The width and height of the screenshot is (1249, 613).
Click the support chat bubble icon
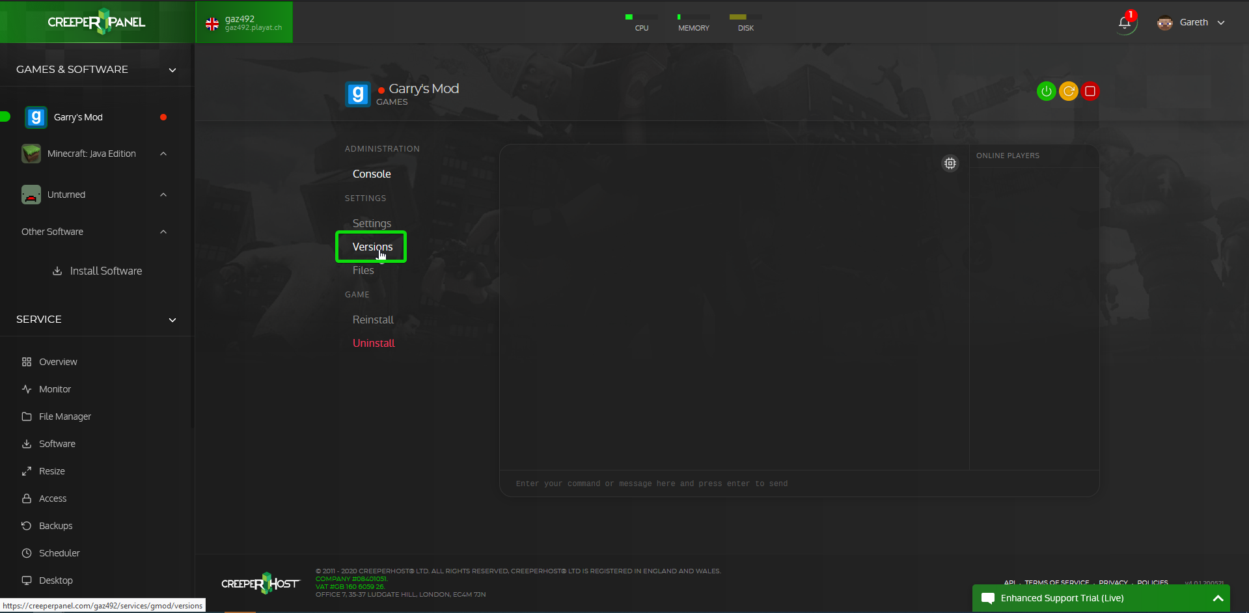point(987,599)
